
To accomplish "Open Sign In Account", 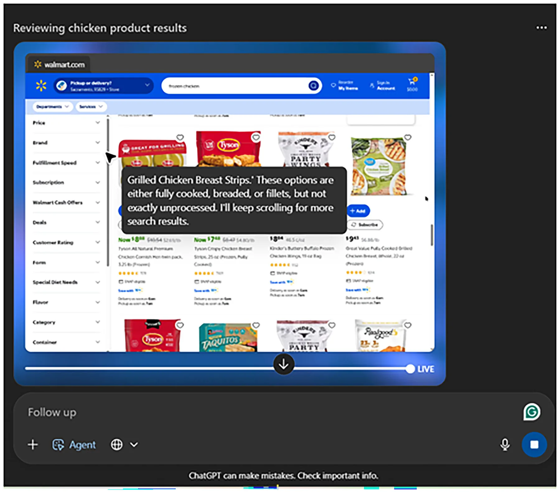I will (382, 85).
